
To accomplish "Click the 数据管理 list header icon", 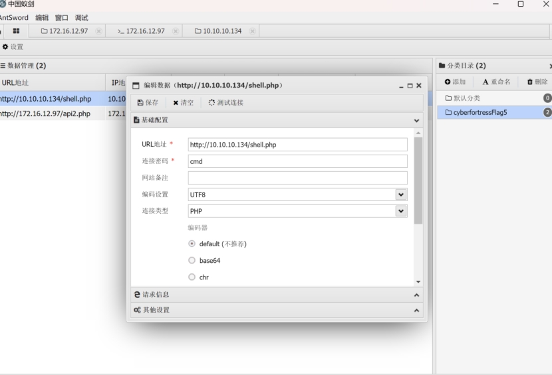I will tap(3, 65).
